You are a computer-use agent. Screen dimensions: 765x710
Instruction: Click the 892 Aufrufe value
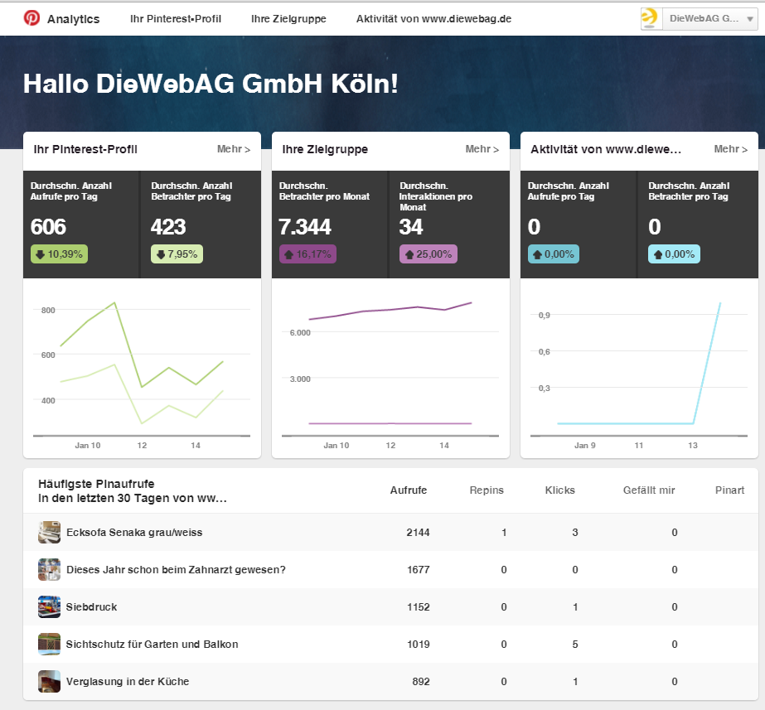coord(421,682)
